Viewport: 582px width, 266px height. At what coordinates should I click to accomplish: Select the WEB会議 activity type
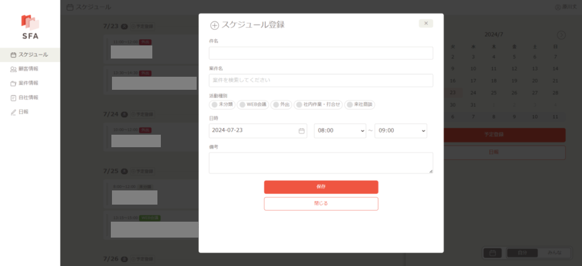click(x=253, y=105)
